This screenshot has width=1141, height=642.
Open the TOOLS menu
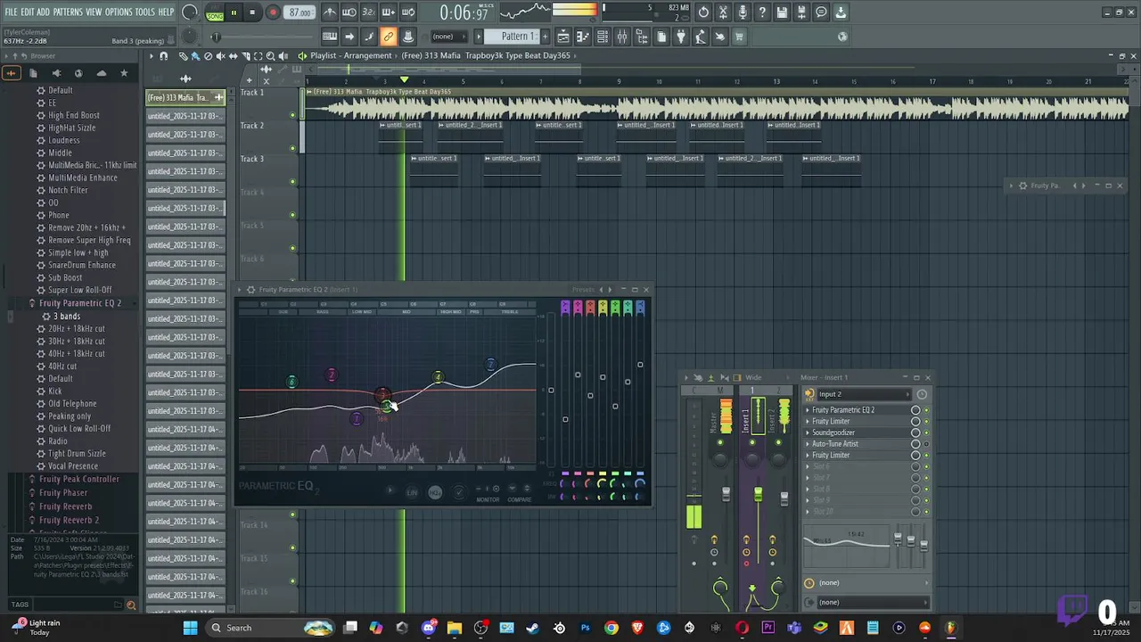point(145,12)
